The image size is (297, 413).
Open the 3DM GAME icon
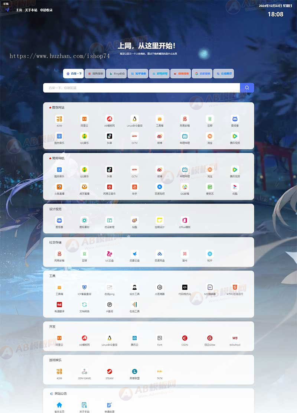point(85,371)
